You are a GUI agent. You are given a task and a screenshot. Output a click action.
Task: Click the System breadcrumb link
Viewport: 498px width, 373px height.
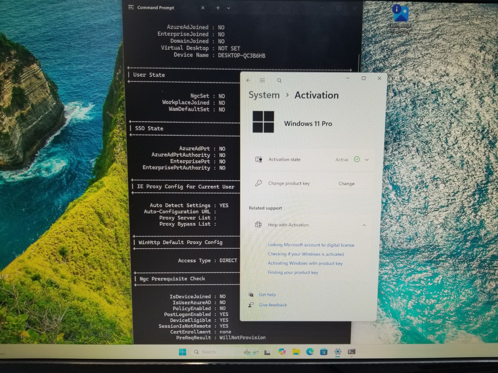[x=264, y=95]
